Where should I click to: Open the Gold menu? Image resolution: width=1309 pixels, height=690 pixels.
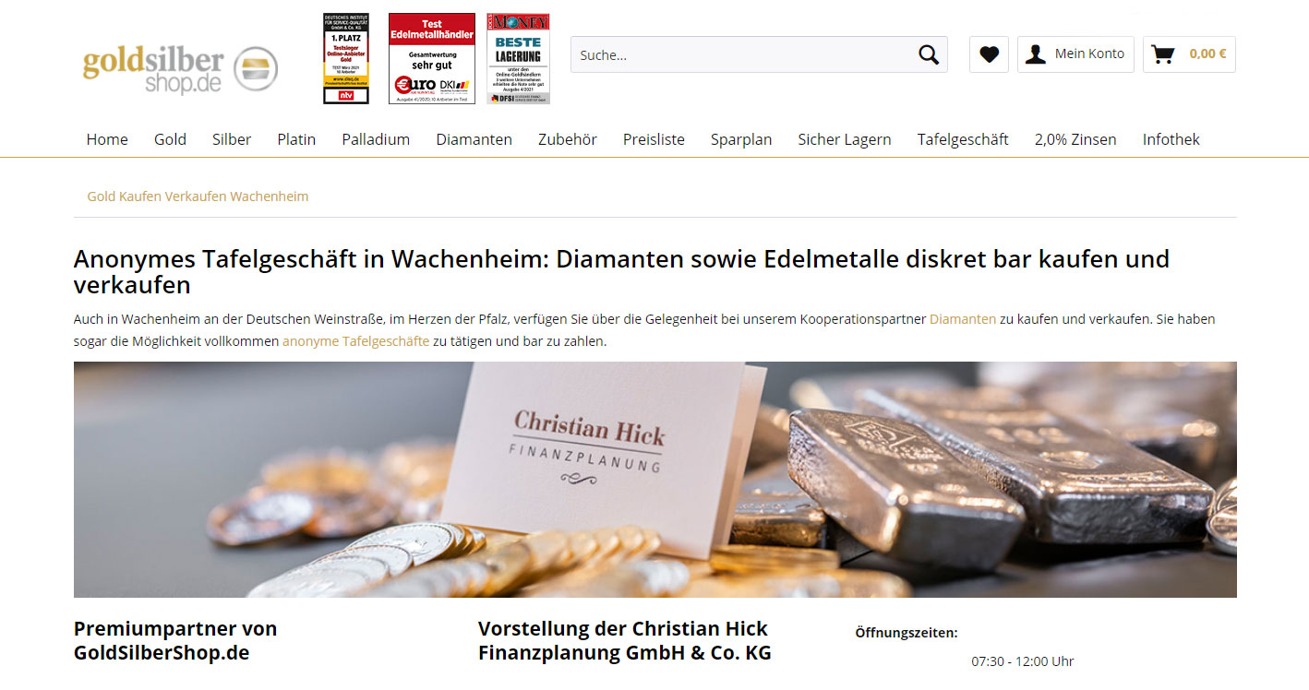point(170,139)
